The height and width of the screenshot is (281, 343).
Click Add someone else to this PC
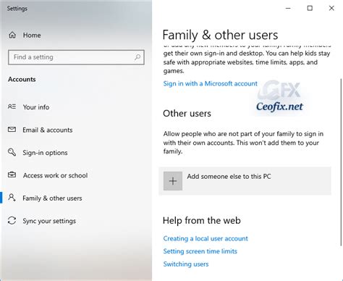click(245, 181)
